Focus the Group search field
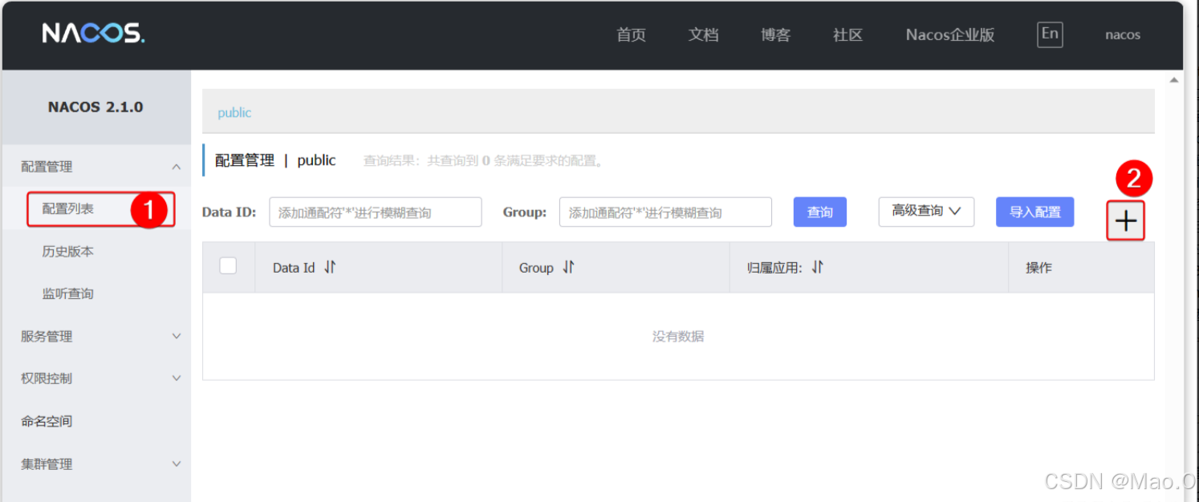 pyautogui.click(x=665, y=212)
